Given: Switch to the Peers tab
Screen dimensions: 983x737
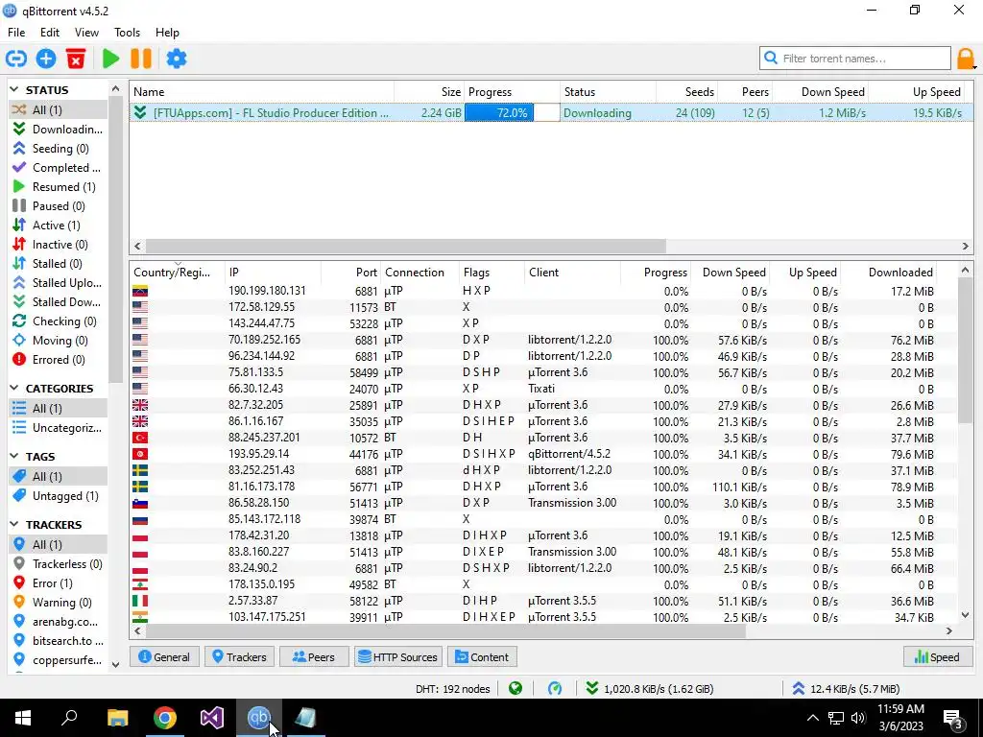Looking at the screenshot, I should pyautogui.click(x=314, y=657).
